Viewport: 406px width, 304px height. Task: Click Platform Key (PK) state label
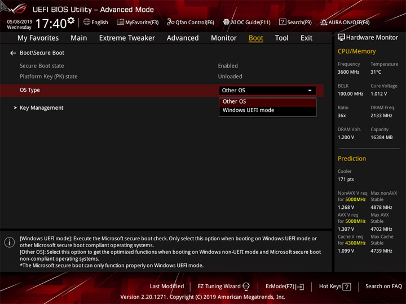tap(48, 77)
